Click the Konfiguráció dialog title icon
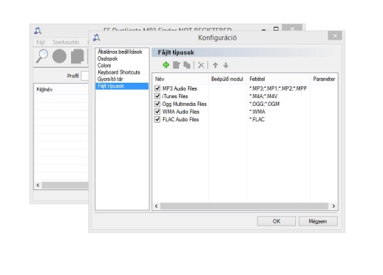This screenshot has width=383, height=275. (x=97, y=38)
